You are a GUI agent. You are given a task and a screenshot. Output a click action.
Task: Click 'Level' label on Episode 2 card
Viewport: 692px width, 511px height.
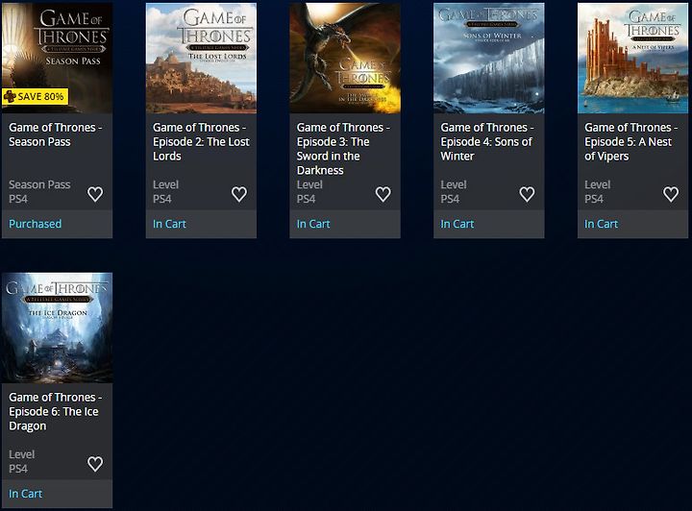coord(165,184)
